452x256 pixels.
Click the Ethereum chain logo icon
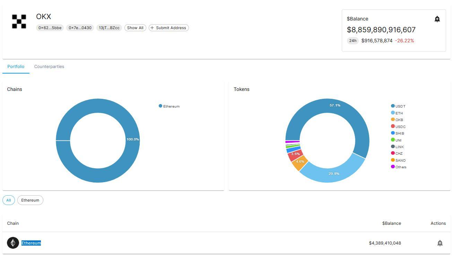pos(13,243)
